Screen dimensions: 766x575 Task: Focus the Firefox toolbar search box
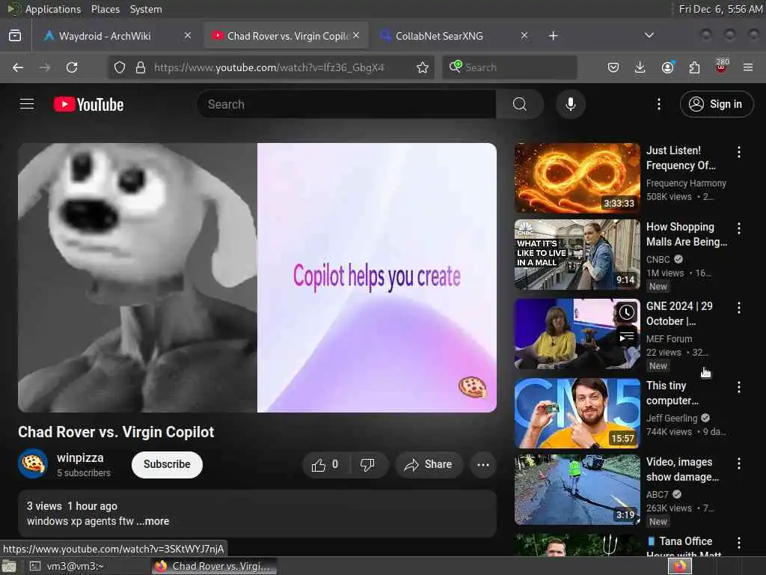click(x=509, y=67)
